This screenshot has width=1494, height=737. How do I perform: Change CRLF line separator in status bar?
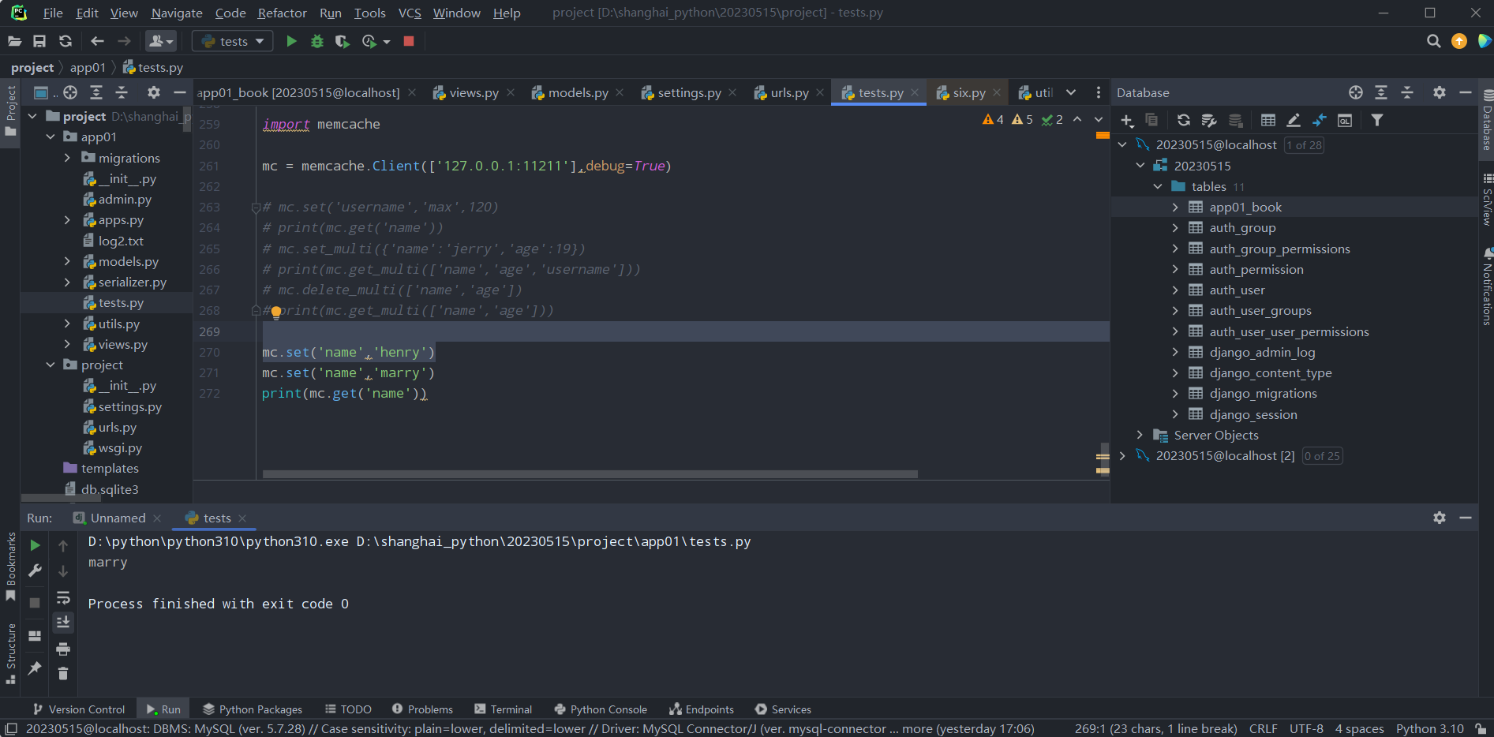click(1263, 728)
